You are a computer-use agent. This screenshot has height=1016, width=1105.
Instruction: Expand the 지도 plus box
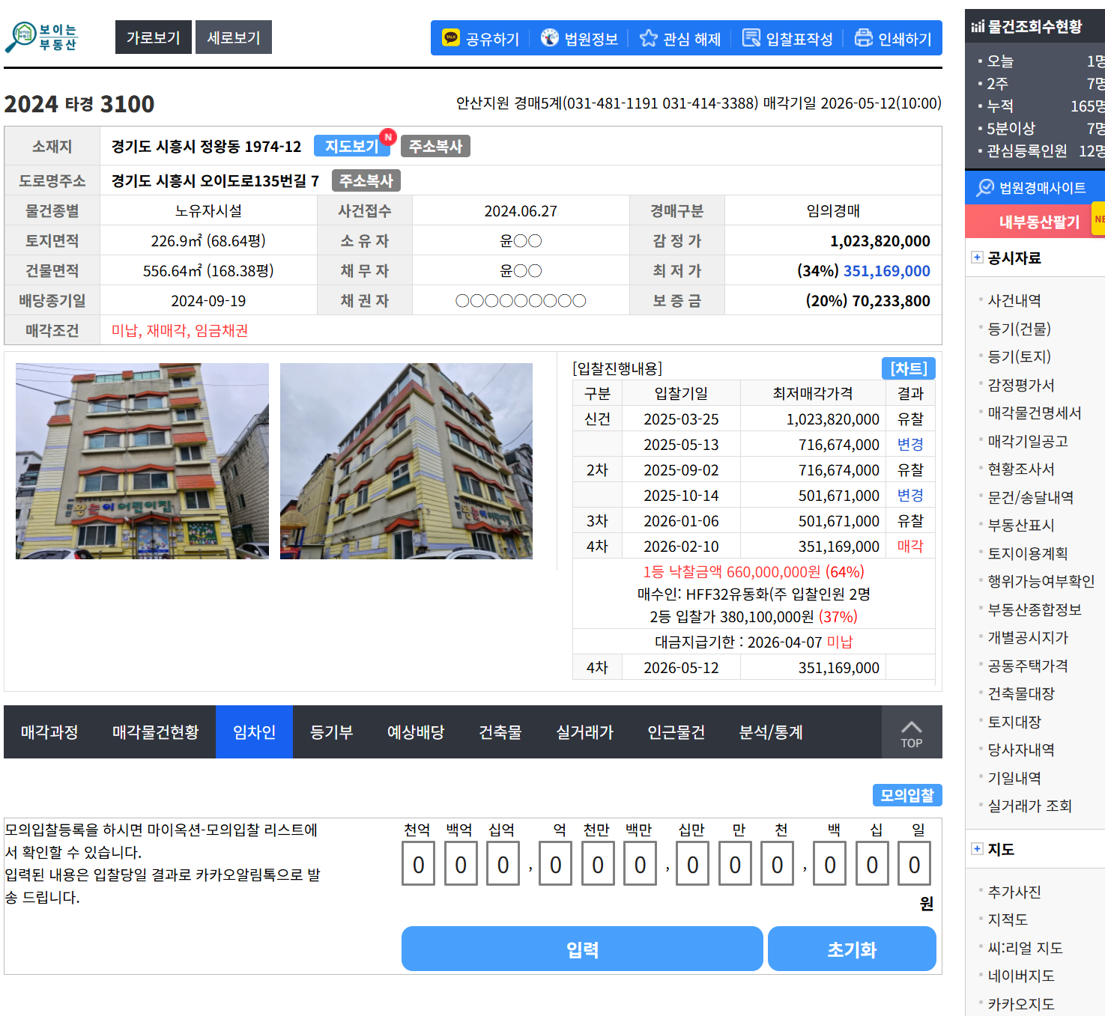(977, 849)
